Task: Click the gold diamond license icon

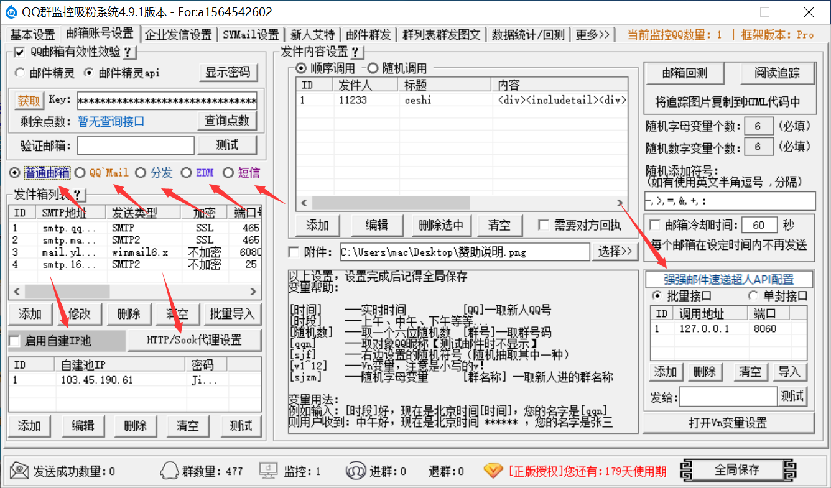Action: tap(493, 471)
